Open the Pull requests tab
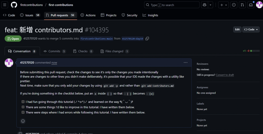 [x=61, y=15]
